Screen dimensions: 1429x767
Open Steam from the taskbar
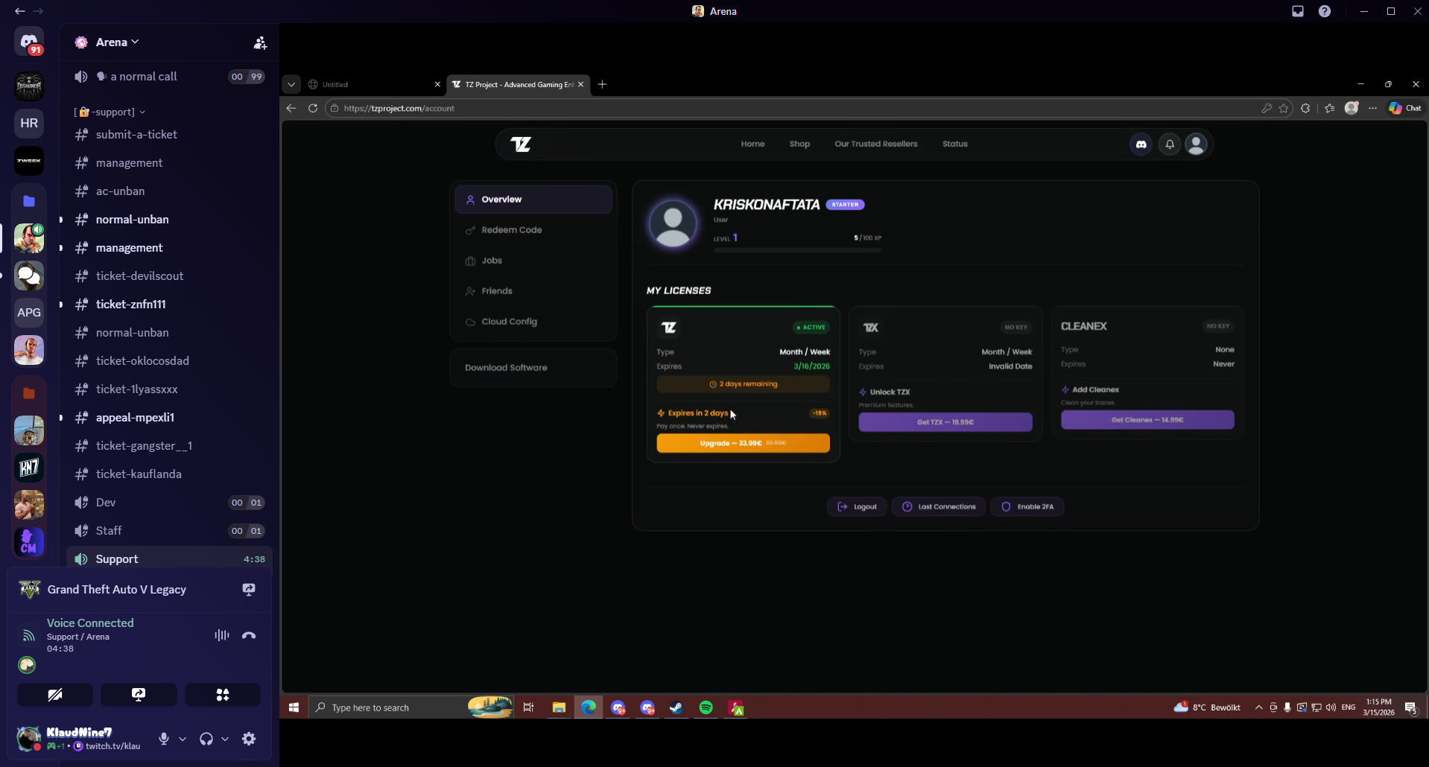click(676, 707)
